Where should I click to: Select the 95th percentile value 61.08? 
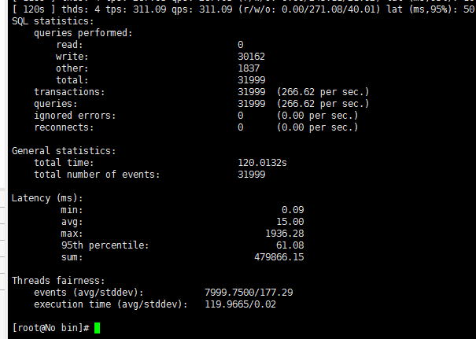pyautogui.click(x=290, y=245)
